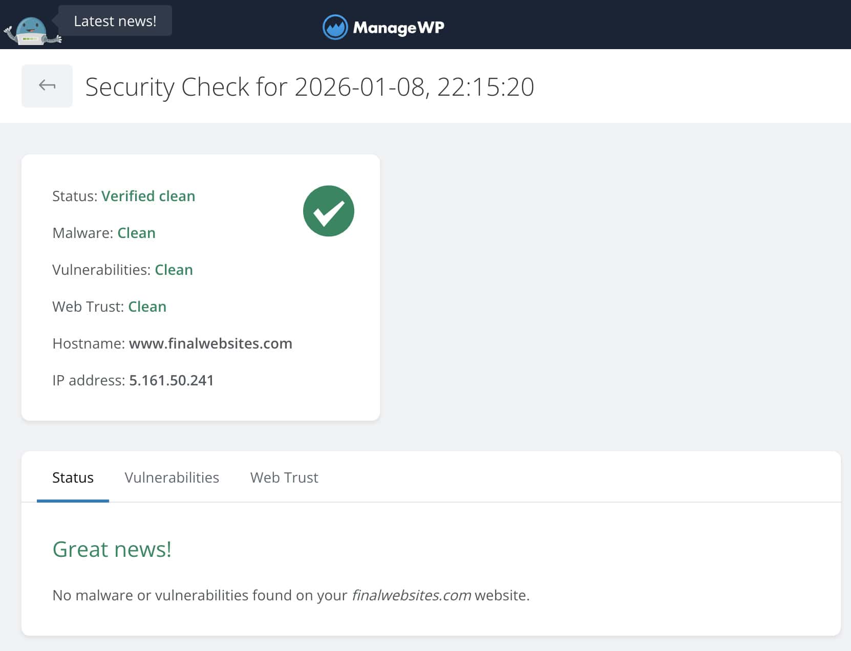Click the green checkmark status icon
This screenshot has height=651, width=851.
pyautogui.click(x=329, y=210)
